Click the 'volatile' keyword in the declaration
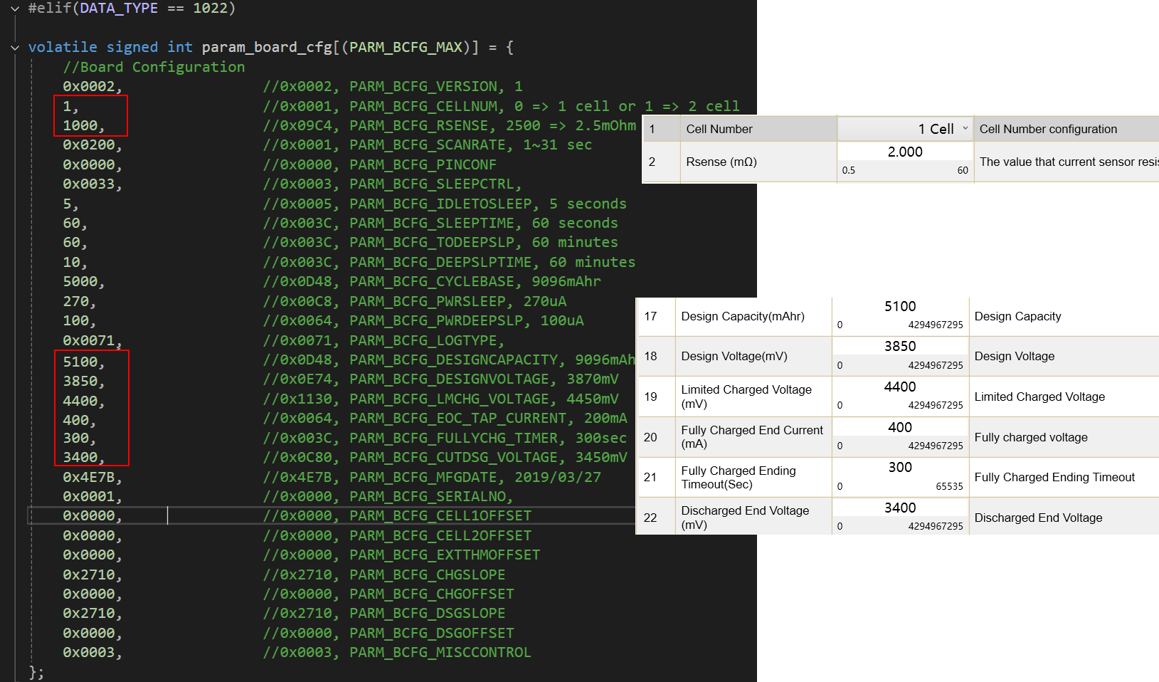This screenshot has width=1159, height=682. coord(63,47)
